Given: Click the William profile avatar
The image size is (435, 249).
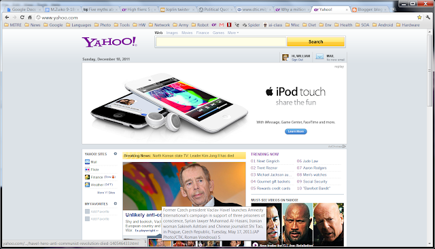Looking at the screenshot, I should point(285,58).
